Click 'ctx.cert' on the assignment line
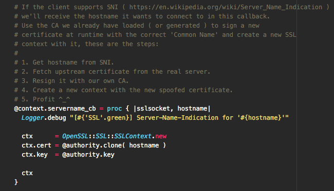 pyautogui.click(x=36, y=145)
